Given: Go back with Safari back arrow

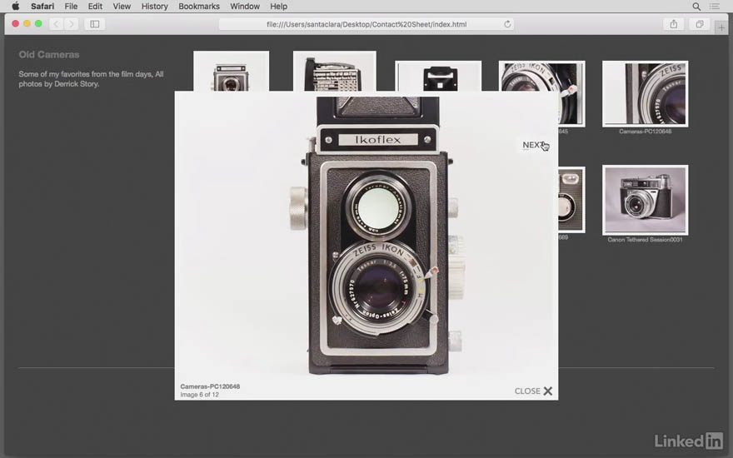Looking at the screenshot, I should (56, 24).
